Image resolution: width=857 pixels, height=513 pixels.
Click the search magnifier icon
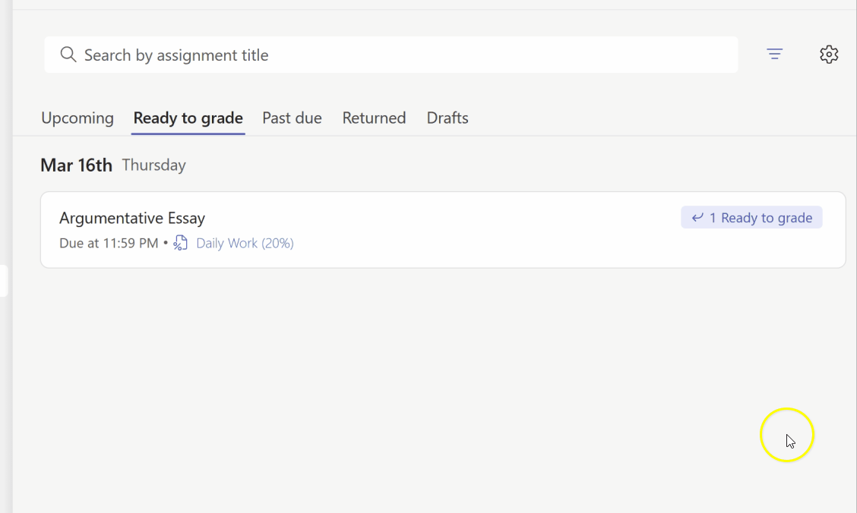(x=68, y=54)
